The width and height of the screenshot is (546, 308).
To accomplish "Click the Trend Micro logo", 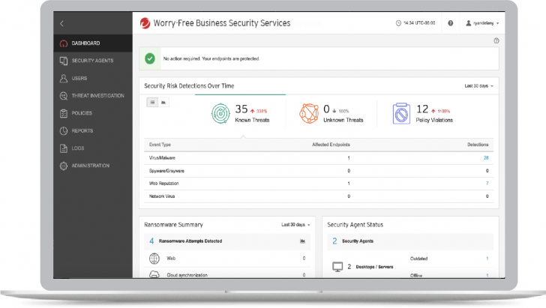I will tap(145, 23).
